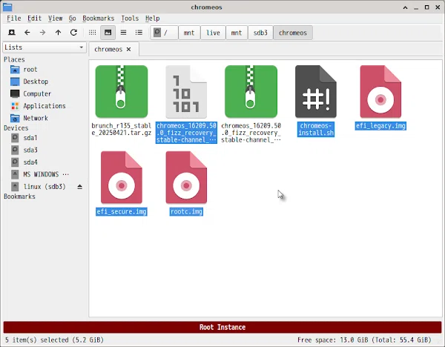Select brunch_r135 tar.gz archive icon
The image size is (445, 347).
[x=122, y=92]
